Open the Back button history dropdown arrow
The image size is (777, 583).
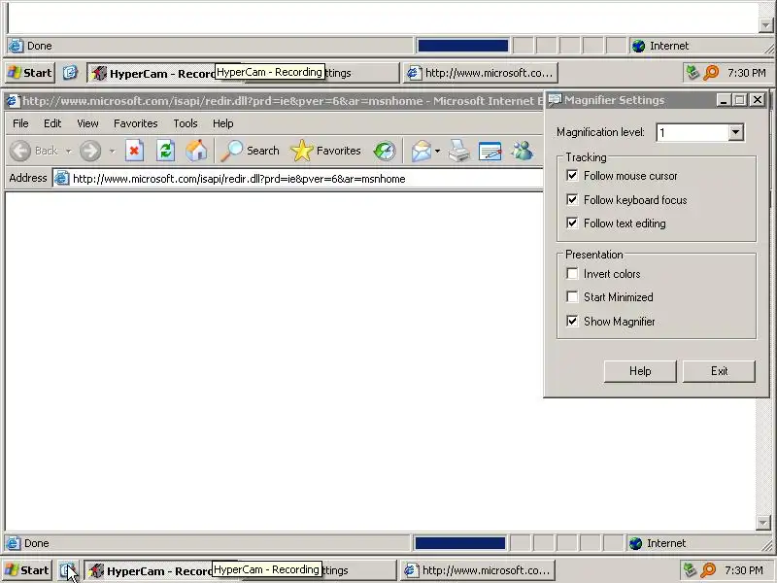69,151
